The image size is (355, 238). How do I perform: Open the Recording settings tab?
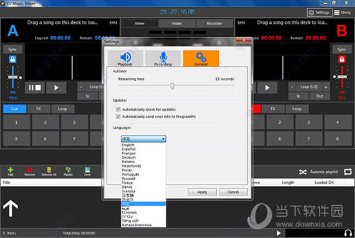point(163,58)
